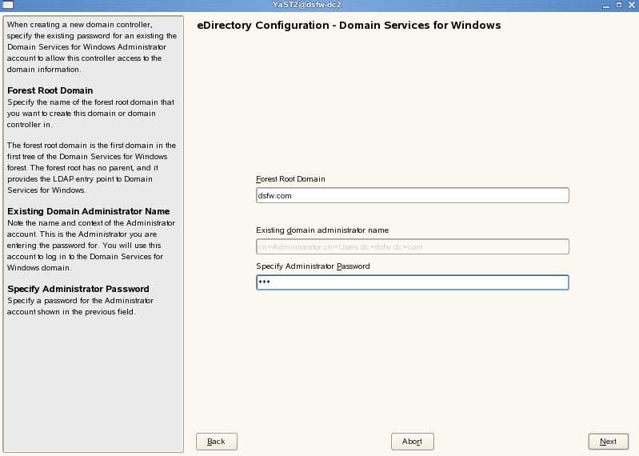
Task: Click the Next button
Action: pos(608,442)
